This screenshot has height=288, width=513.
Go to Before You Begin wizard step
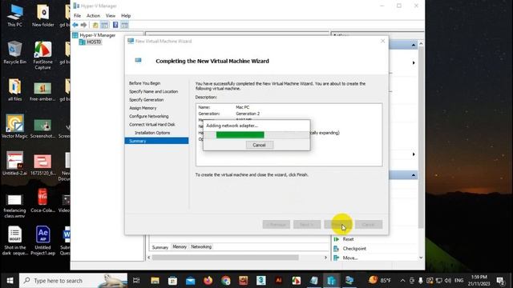[x=144, y=83]
